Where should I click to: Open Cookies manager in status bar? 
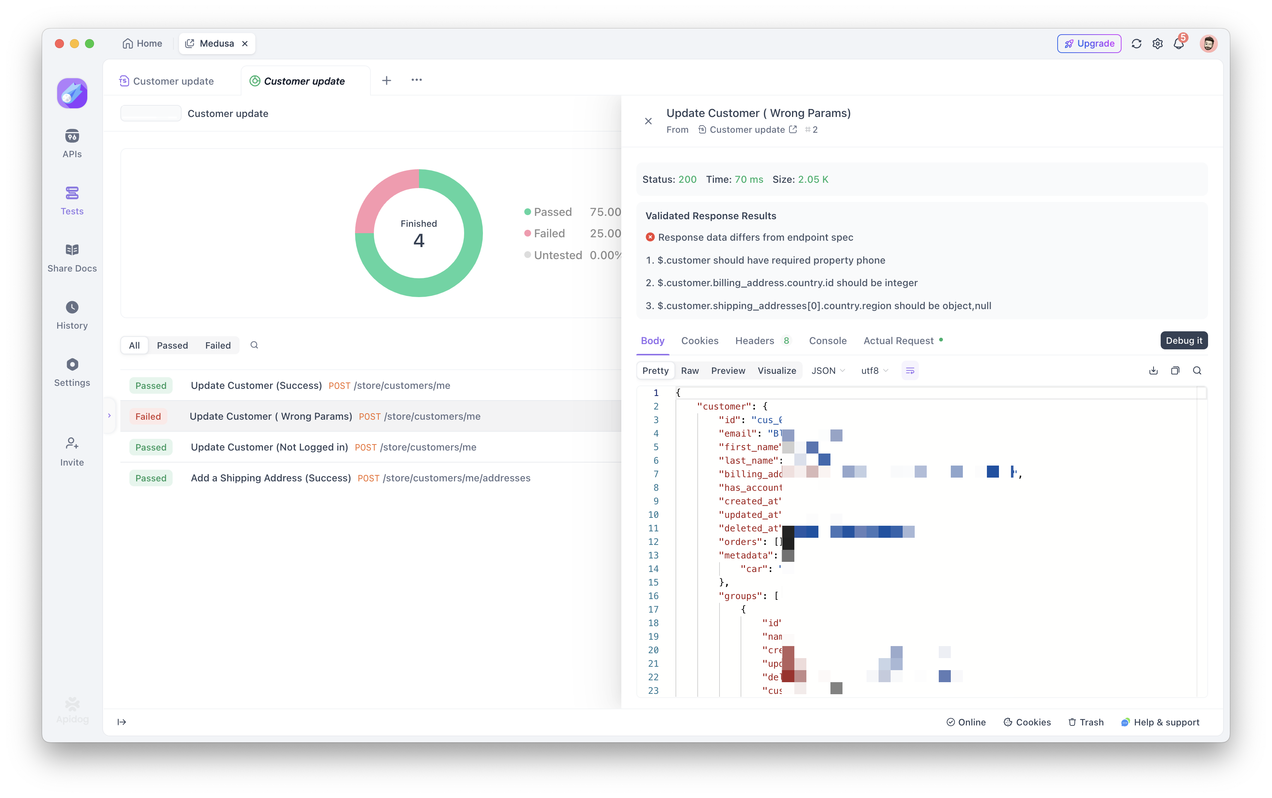pos(1026,722)
